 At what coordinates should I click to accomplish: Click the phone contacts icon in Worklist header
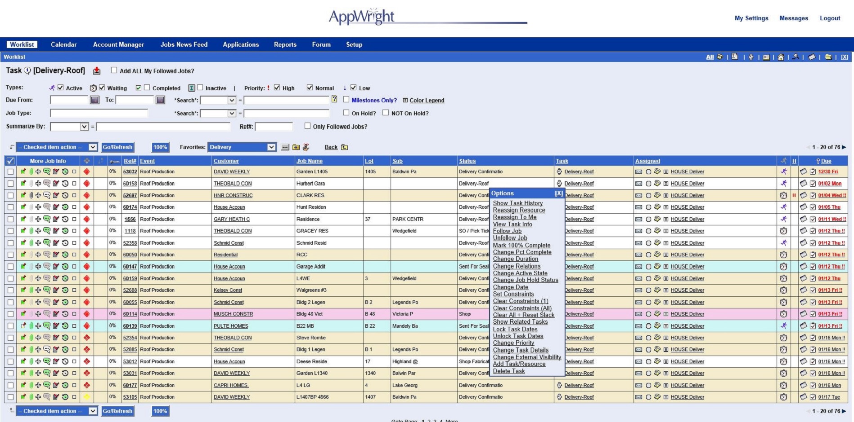coord(720,57)
